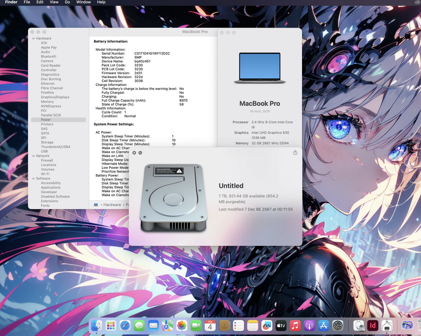Select Fonts under Software

point(45,206)
